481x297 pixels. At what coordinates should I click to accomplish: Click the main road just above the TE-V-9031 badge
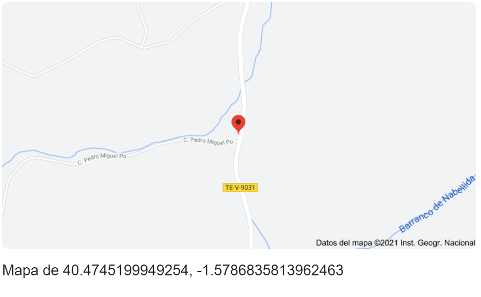pyautogui.click(x=236, y=172)
